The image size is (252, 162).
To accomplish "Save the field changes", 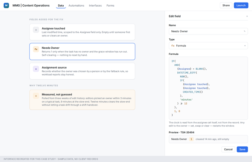I will tap(242, 149).
